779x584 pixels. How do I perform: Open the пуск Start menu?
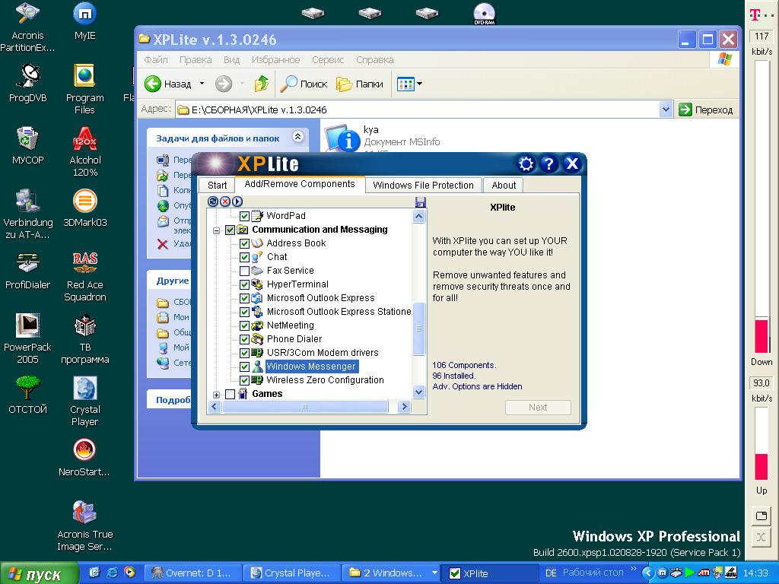click(x=39, y=573)
